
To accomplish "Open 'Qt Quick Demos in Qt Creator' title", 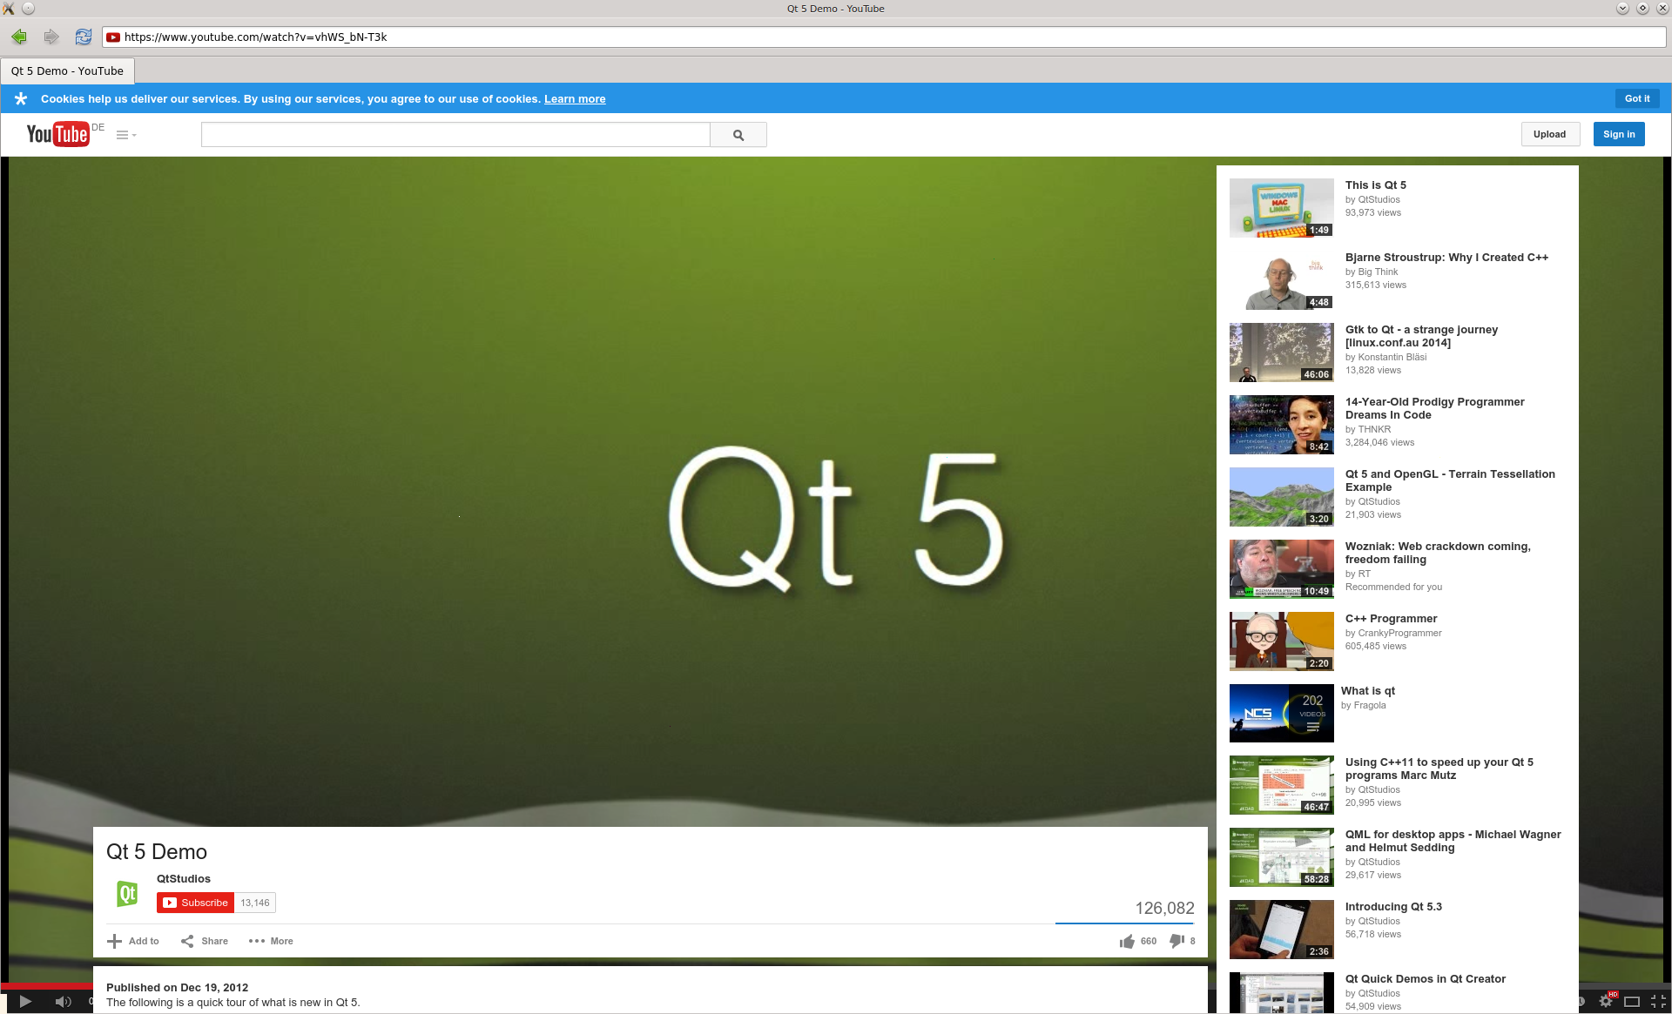I will click(1425, 979).
